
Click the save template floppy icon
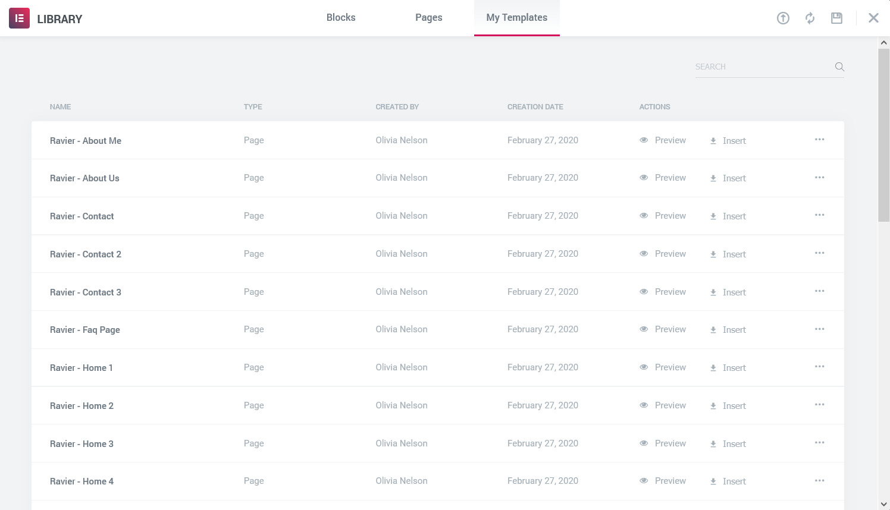(x=836, y=18)
